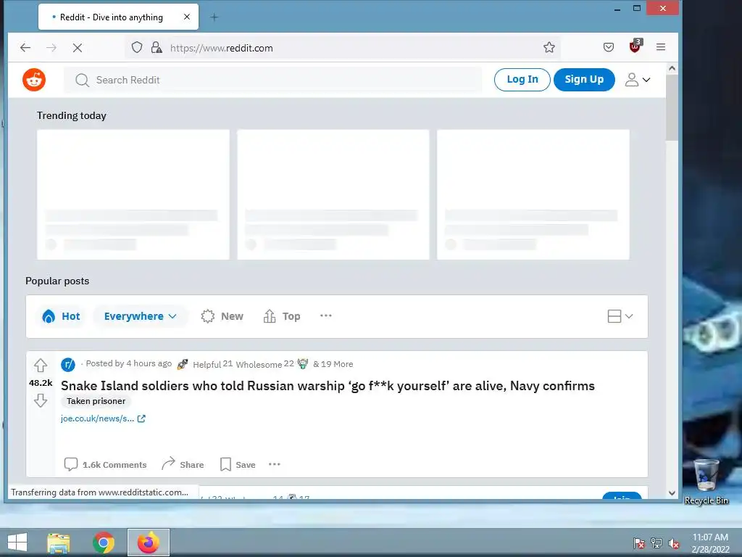
Task: Open Recycle Bin on the desktop
Action: click(x=706, y=482)
